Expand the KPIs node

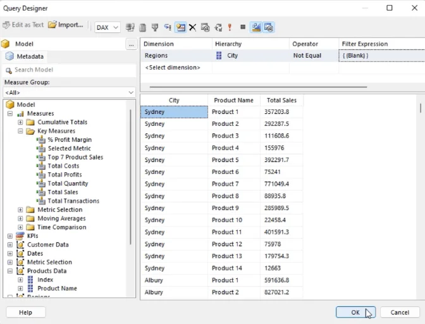tap(10, 236)
